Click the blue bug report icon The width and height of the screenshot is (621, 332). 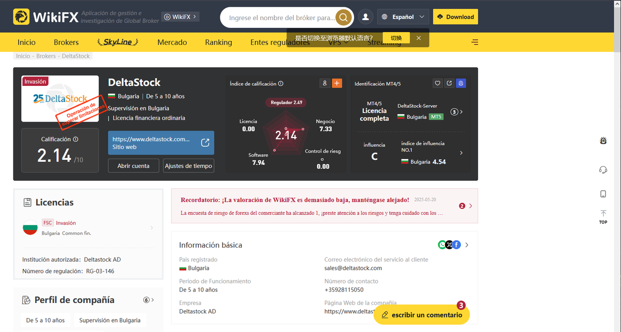pos(461,83)
